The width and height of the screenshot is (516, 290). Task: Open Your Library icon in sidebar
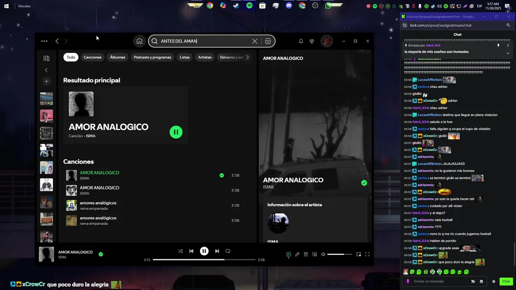pyautogui.click(x=46, y=58)
